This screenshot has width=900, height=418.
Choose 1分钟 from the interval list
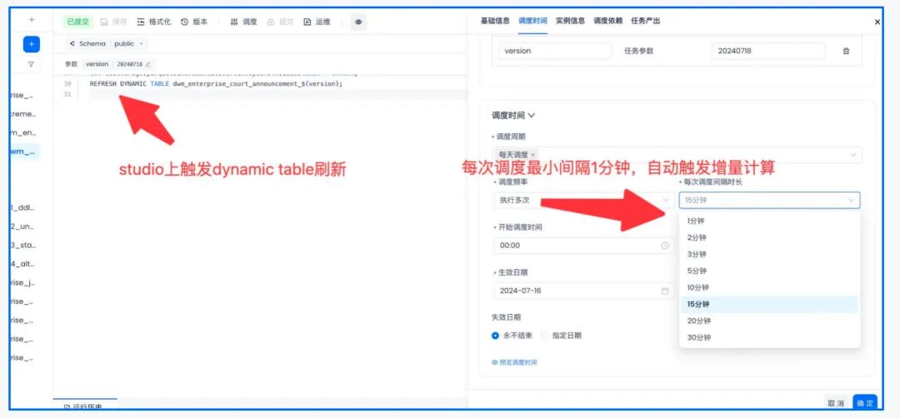tap(696, 221)
